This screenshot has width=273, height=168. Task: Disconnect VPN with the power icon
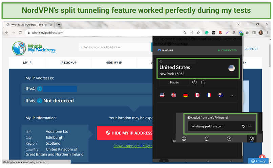click(194, 82)
